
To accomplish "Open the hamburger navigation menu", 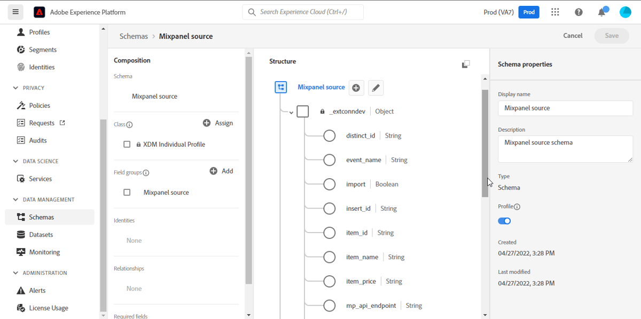I will [15, 12].
